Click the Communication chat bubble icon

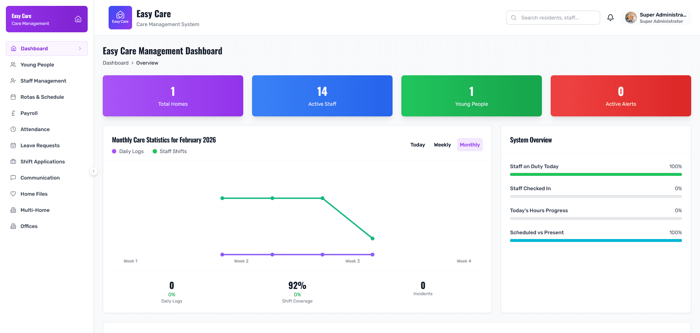(13, 178)
